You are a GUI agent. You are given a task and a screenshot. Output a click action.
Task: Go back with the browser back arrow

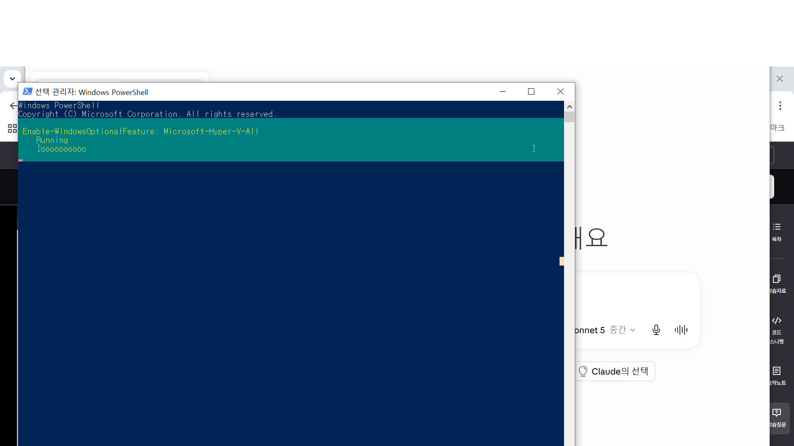tap(13, 106)
